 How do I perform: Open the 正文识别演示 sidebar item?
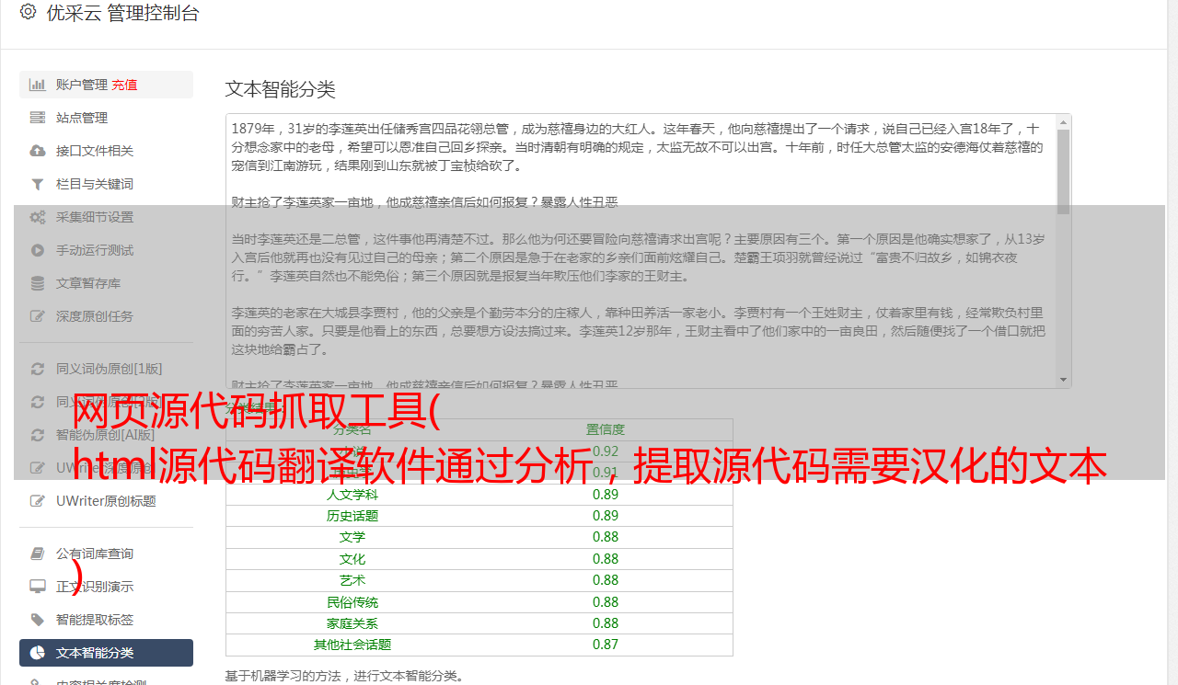click(x=106, y=587)
